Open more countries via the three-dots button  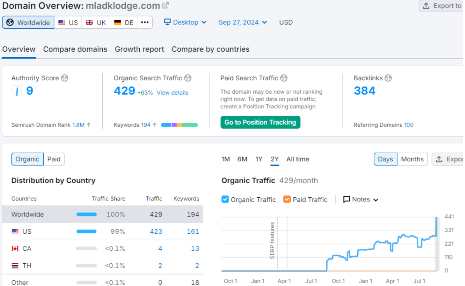pyautogui.click(x=145, y=22)
